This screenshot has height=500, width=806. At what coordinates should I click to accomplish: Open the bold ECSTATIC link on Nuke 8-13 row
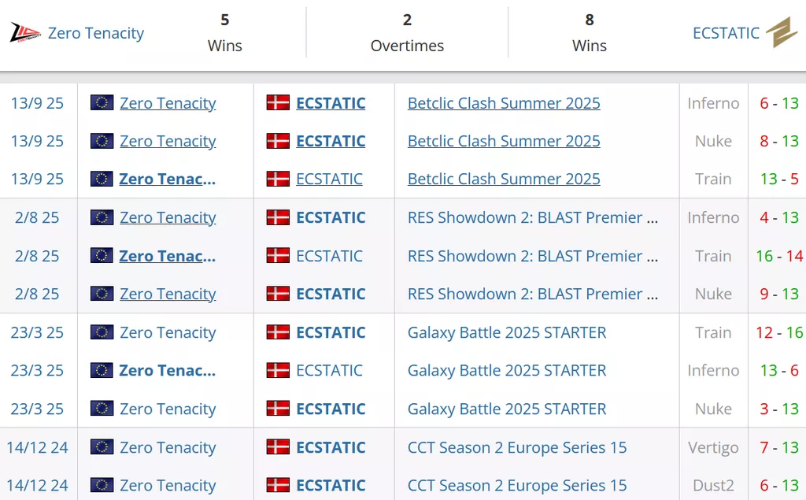click(x=331, y=140)
